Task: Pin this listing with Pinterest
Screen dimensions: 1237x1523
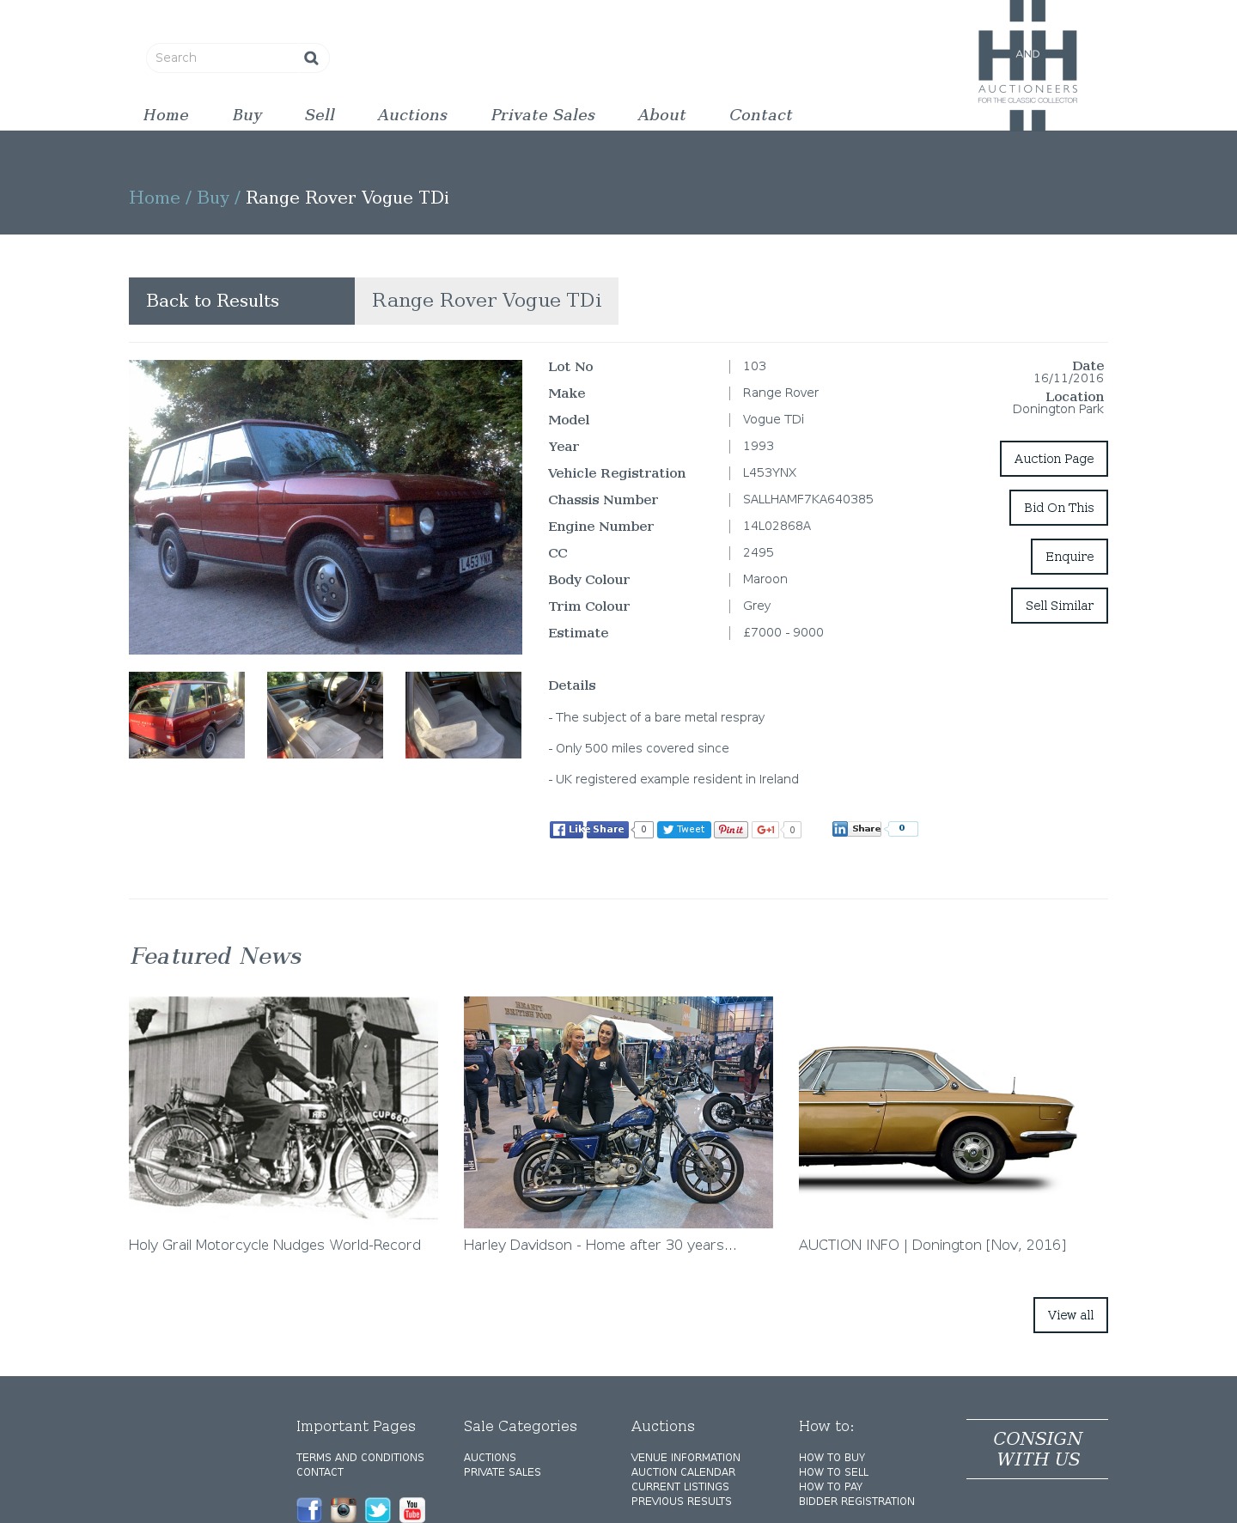Action: [731, 829]
